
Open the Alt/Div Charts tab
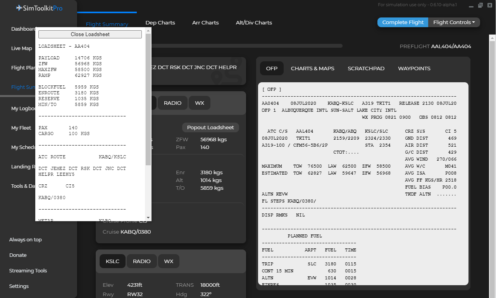[x=254, y=23]
